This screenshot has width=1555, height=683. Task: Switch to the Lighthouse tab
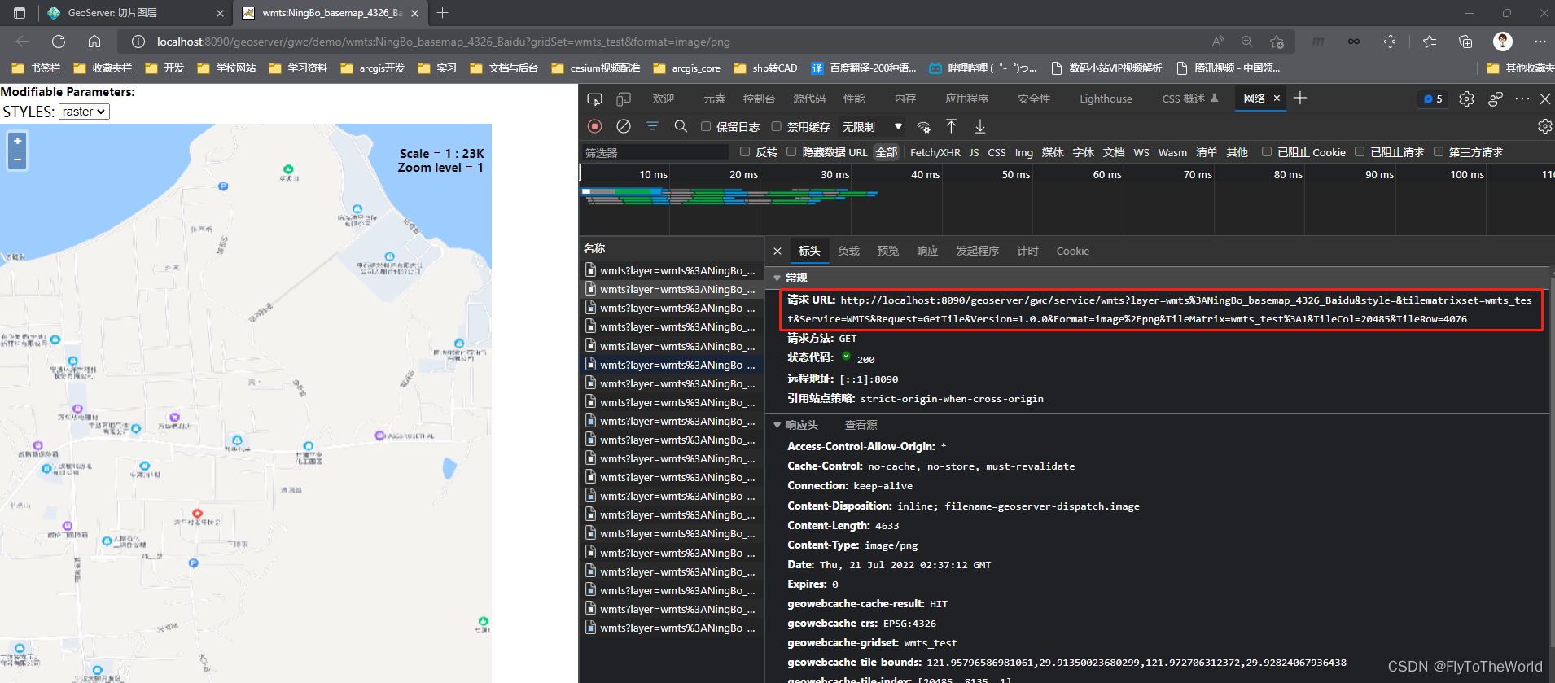[x=1106, y=99]
